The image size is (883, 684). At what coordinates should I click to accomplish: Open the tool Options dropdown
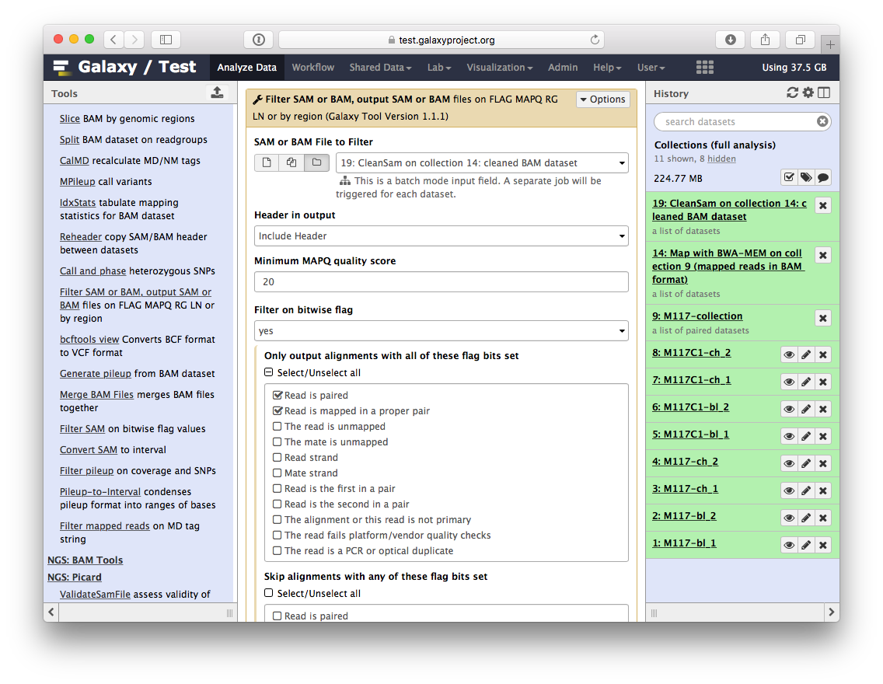(x=603, y=99)
